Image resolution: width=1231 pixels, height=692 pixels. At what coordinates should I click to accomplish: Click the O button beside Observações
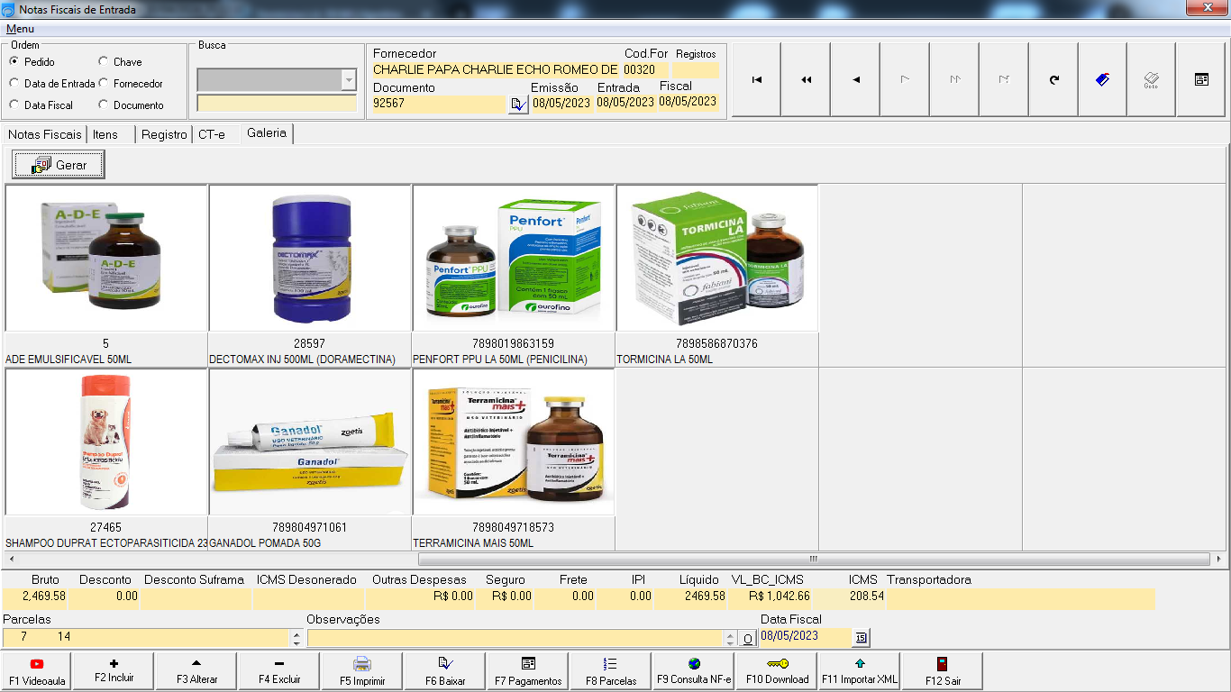click(748, 639)
